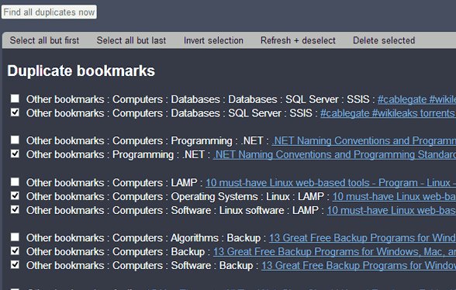Choose Select all but first
This screenshot has width=456, height=290.
click(44, 40)
